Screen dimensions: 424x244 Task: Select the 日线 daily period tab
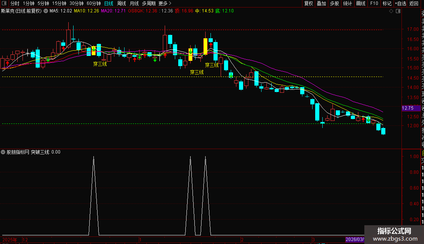click(x=109, y=3)
